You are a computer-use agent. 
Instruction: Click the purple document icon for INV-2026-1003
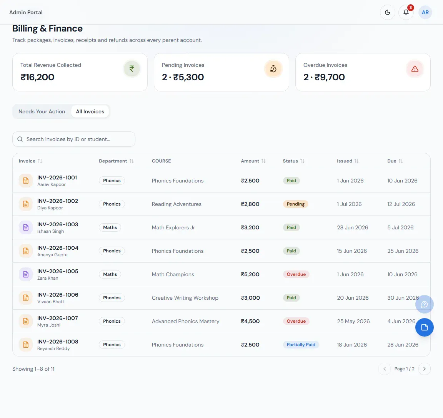[26, 227]
